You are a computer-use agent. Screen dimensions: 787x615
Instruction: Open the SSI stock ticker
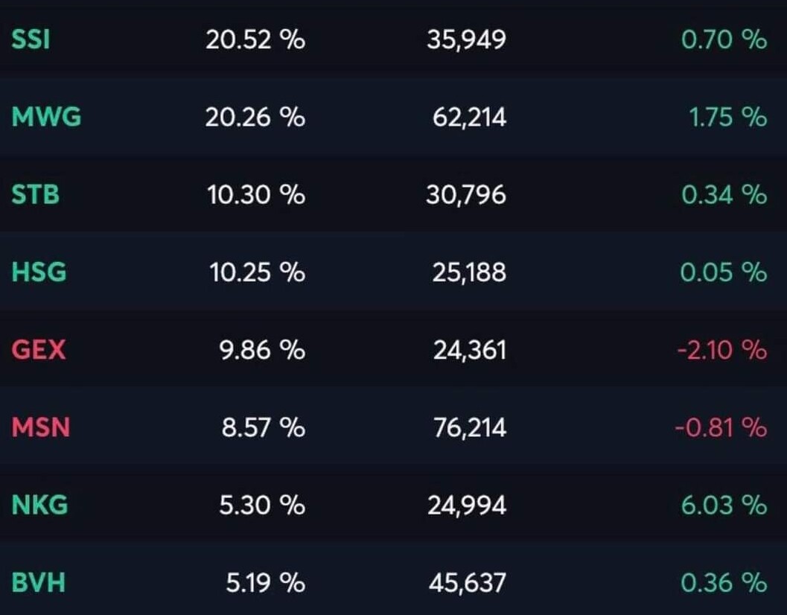pyautogui.click(x=31, y=39)
